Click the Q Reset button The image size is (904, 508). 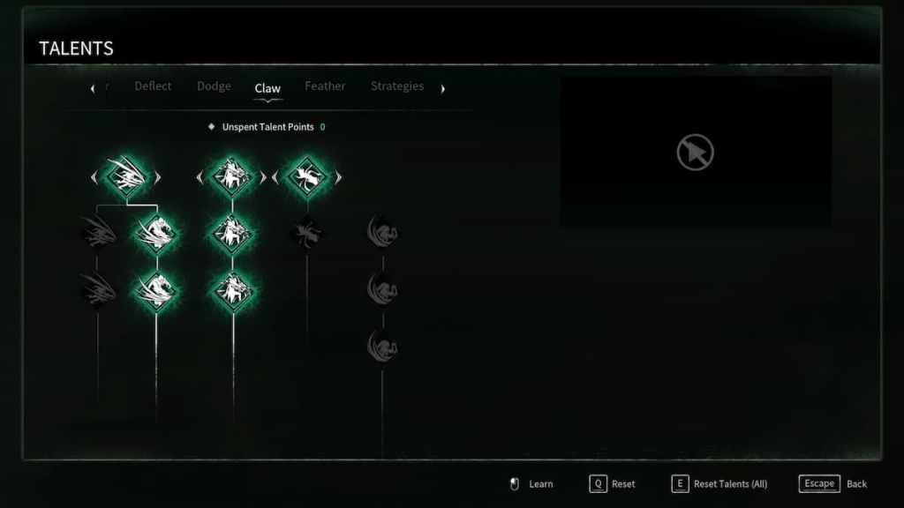[613, 484]
